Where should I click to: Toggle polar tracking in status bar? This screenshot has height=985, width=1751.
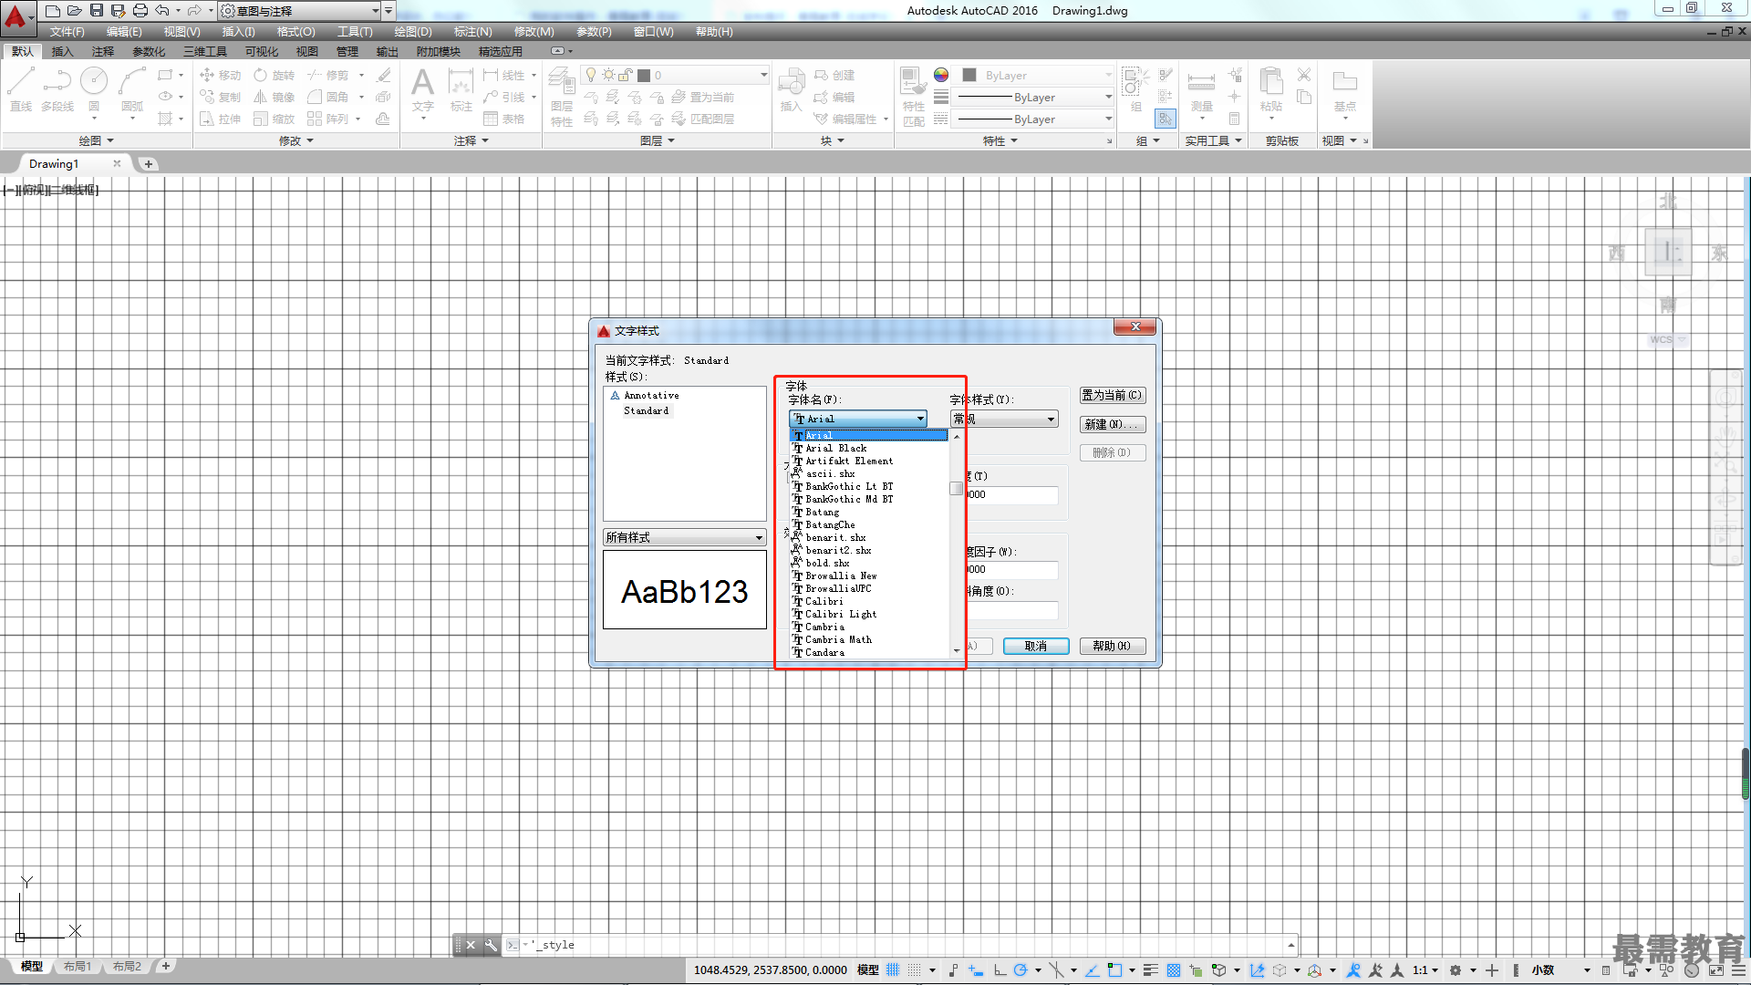(1021, 970)
